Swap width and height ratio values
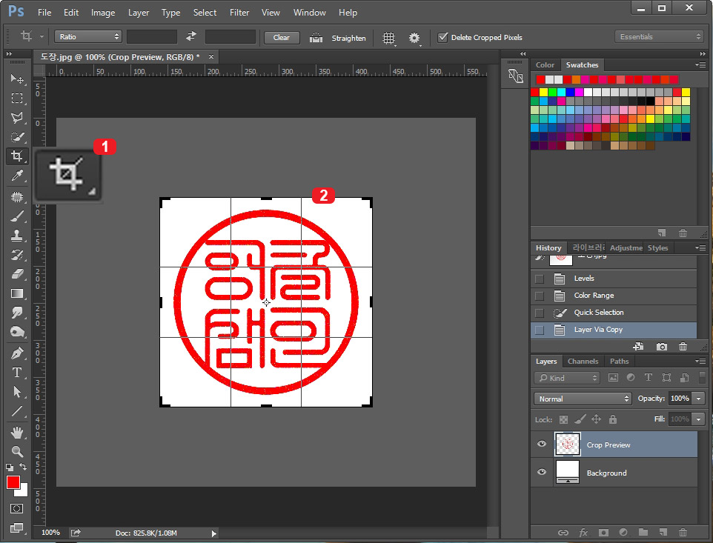The width and height of the screenshot is (713, 543). coord(191,36)
